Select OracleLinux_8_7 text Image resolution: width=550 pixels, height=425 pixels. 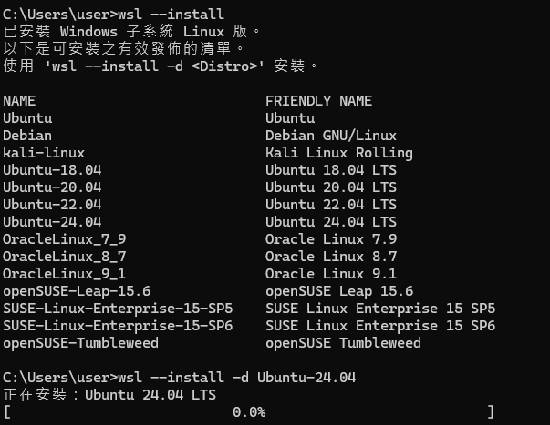tap(65, 257)
